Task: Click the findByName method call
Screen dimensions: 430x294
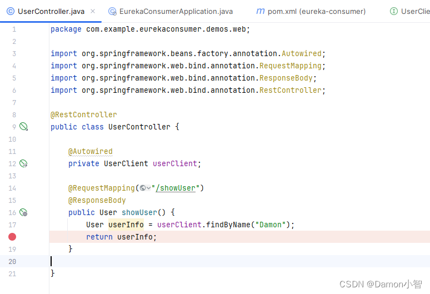Action: (228, 225)
